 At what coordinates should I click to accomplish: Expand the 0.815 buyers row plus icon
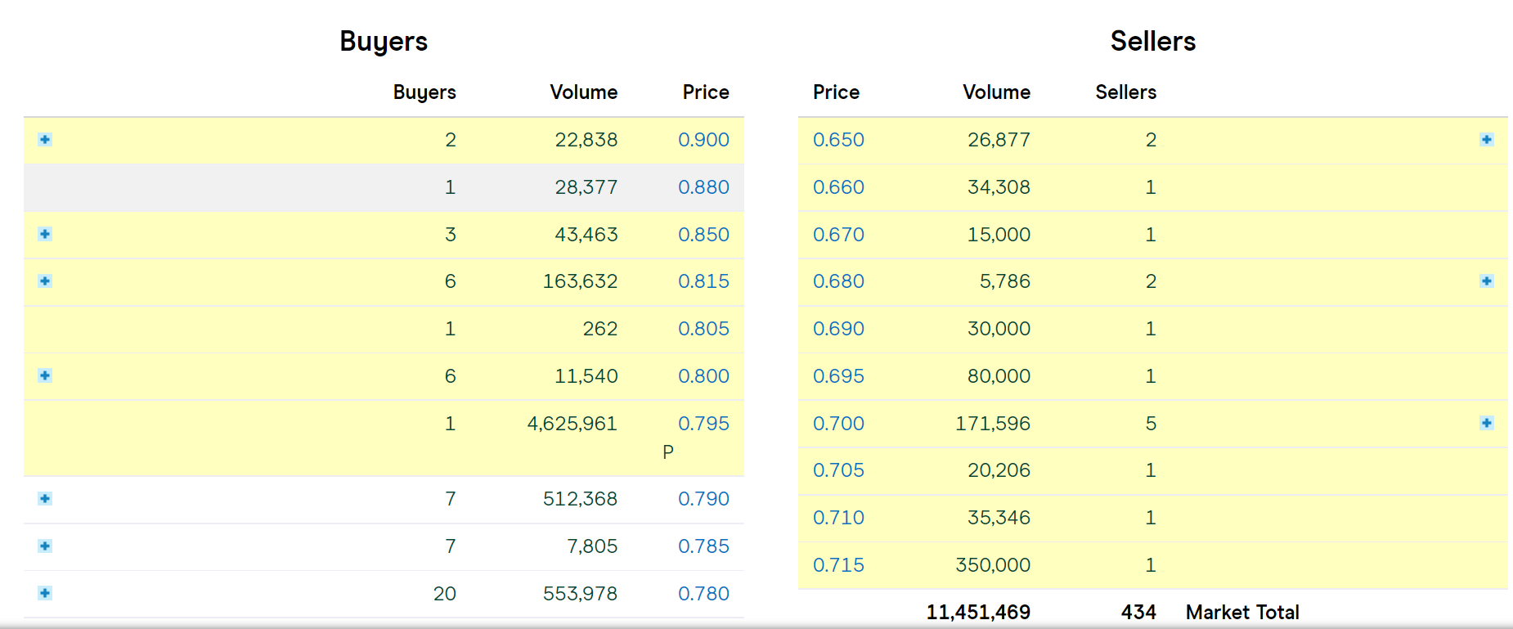tap(45, 281)
